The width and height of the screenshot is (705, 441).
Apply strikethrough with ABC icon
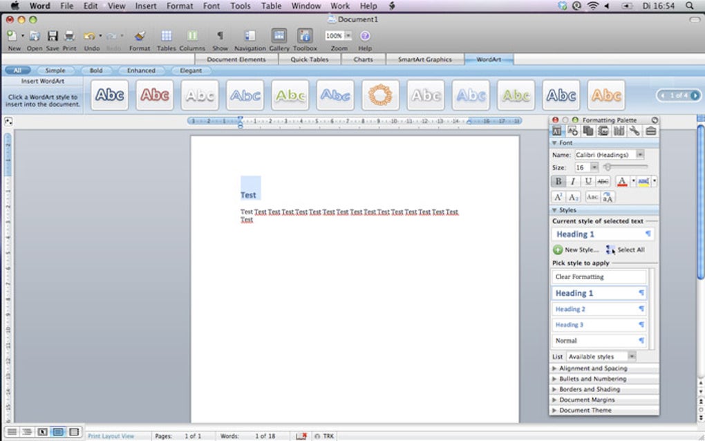pos(603,181)
